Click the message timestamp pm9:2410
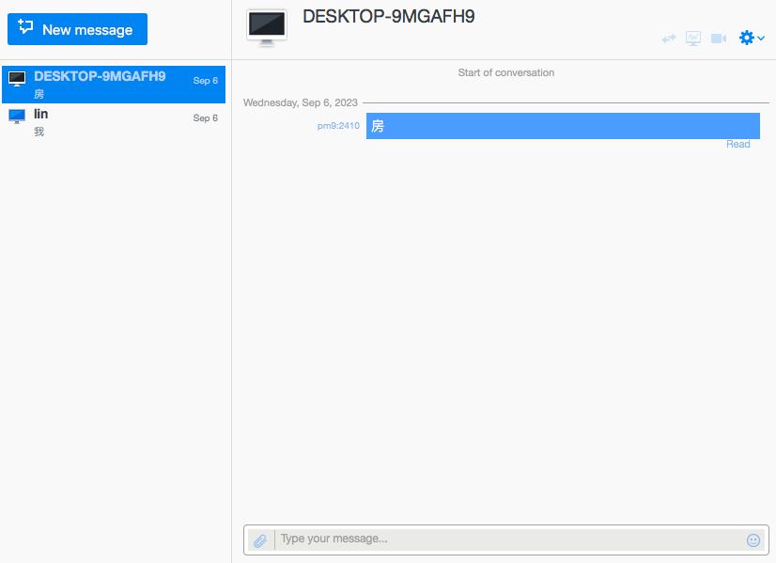Viewport: 776px width, 563px height. pyautogui.click(x=338, y=126)
